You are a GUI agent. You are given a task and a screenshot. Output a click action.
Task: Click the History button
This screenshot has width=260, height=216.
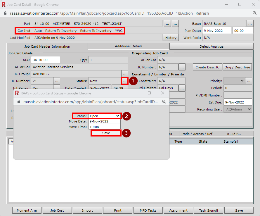171,38
